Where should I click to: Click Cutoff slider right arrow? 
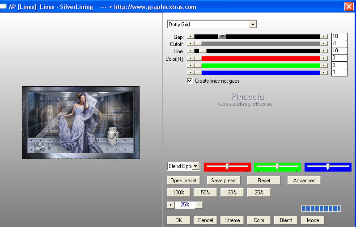coord(324,43)
